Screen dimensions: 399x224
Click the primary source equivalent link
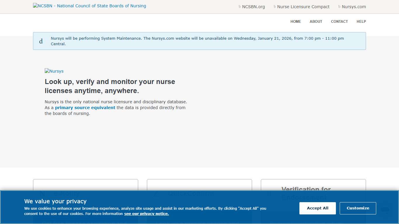[85, 108]
